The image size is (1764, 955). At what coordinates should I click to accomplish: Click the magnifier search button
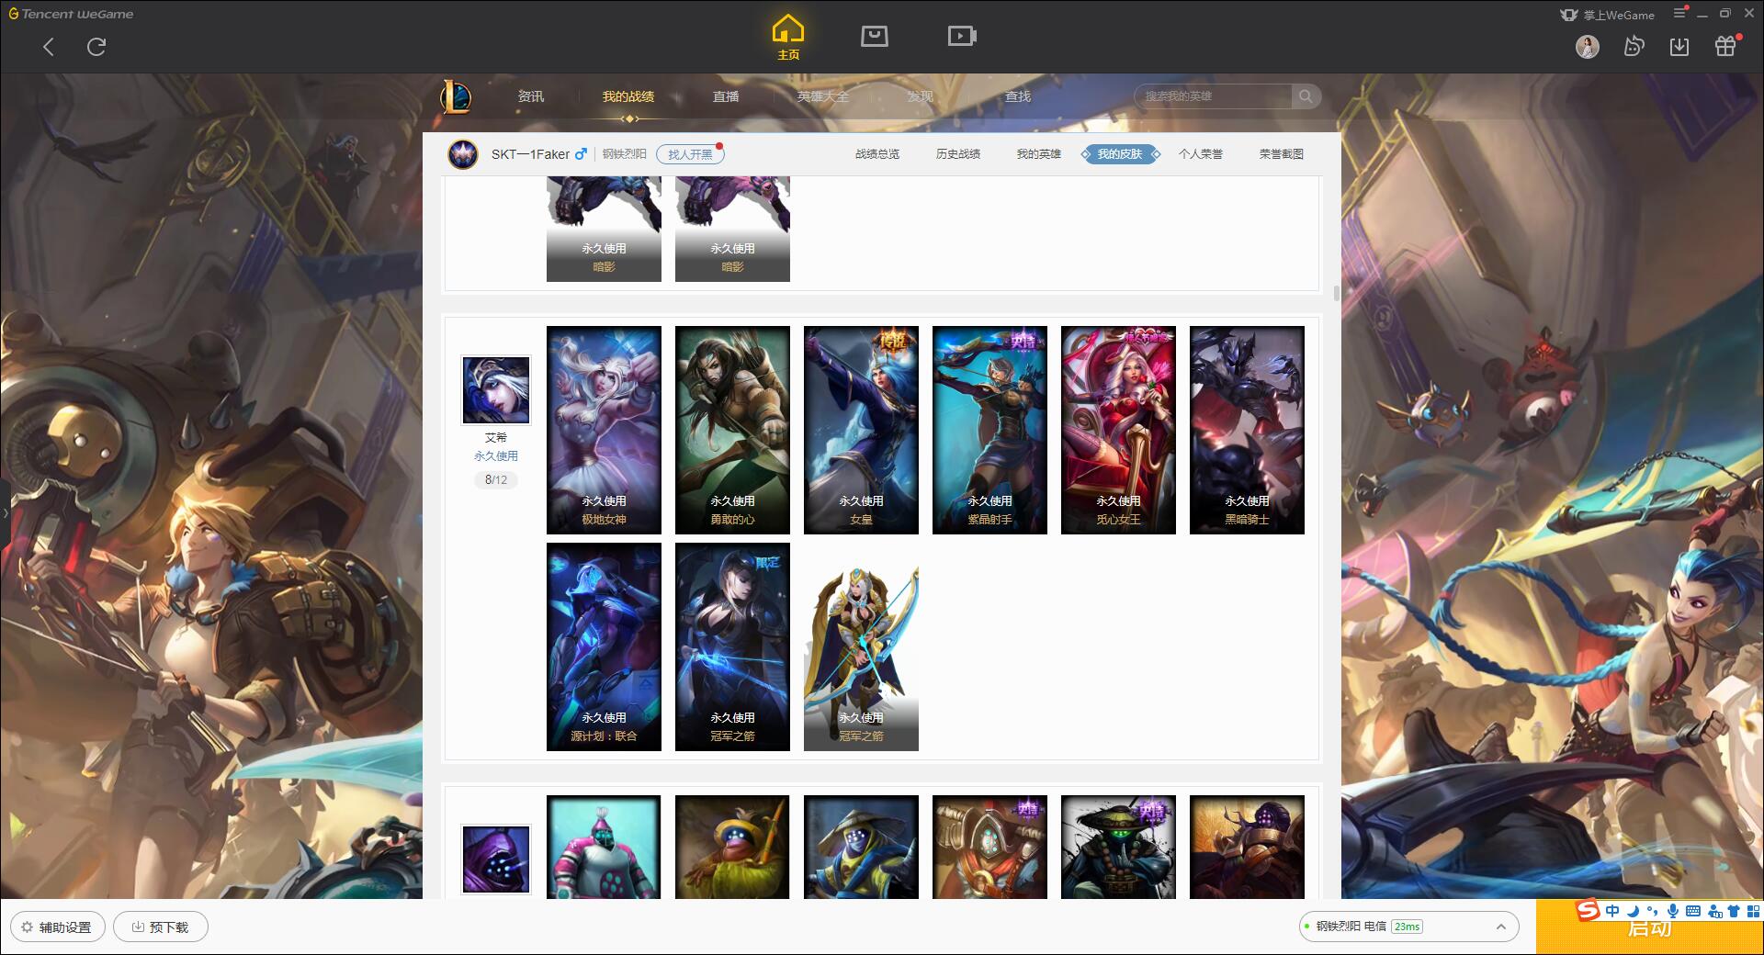click(1306, 96)
